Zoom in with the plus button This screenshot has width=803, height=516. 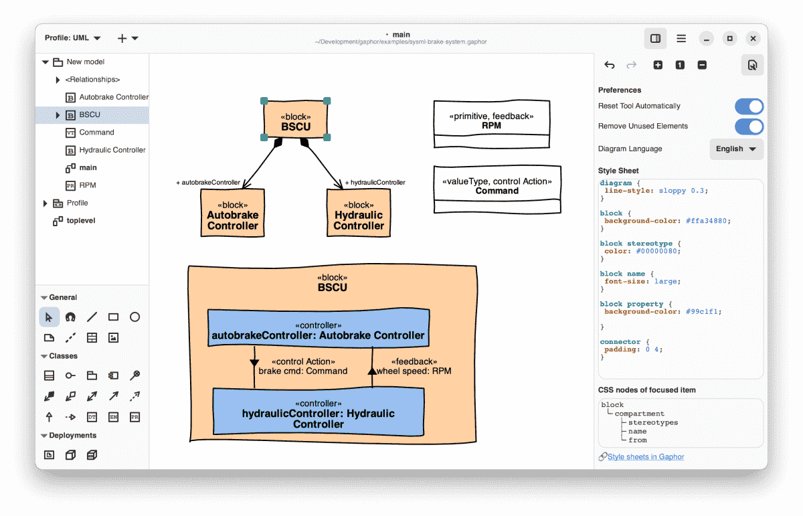click(658, 65)
